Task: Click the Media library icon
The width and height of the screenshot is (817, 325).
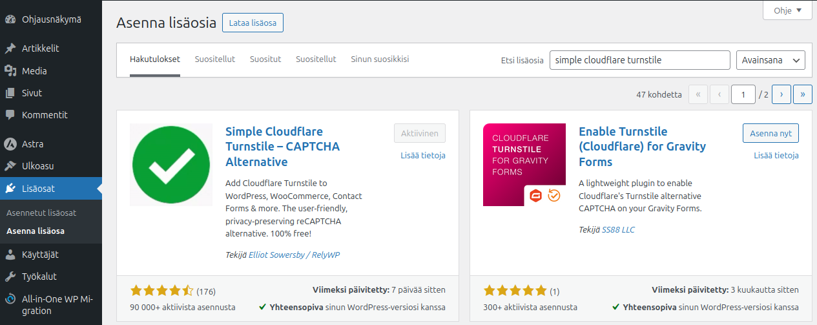Action: coord(10,71)
